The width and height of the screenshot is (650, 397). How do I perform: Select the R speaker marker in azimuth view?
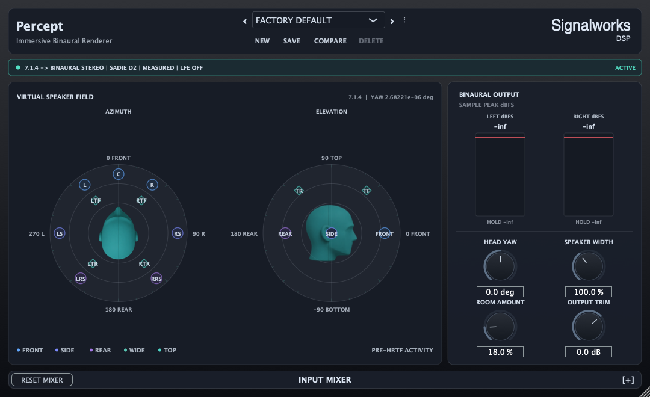pyautogui.click(x=152, y=185)
